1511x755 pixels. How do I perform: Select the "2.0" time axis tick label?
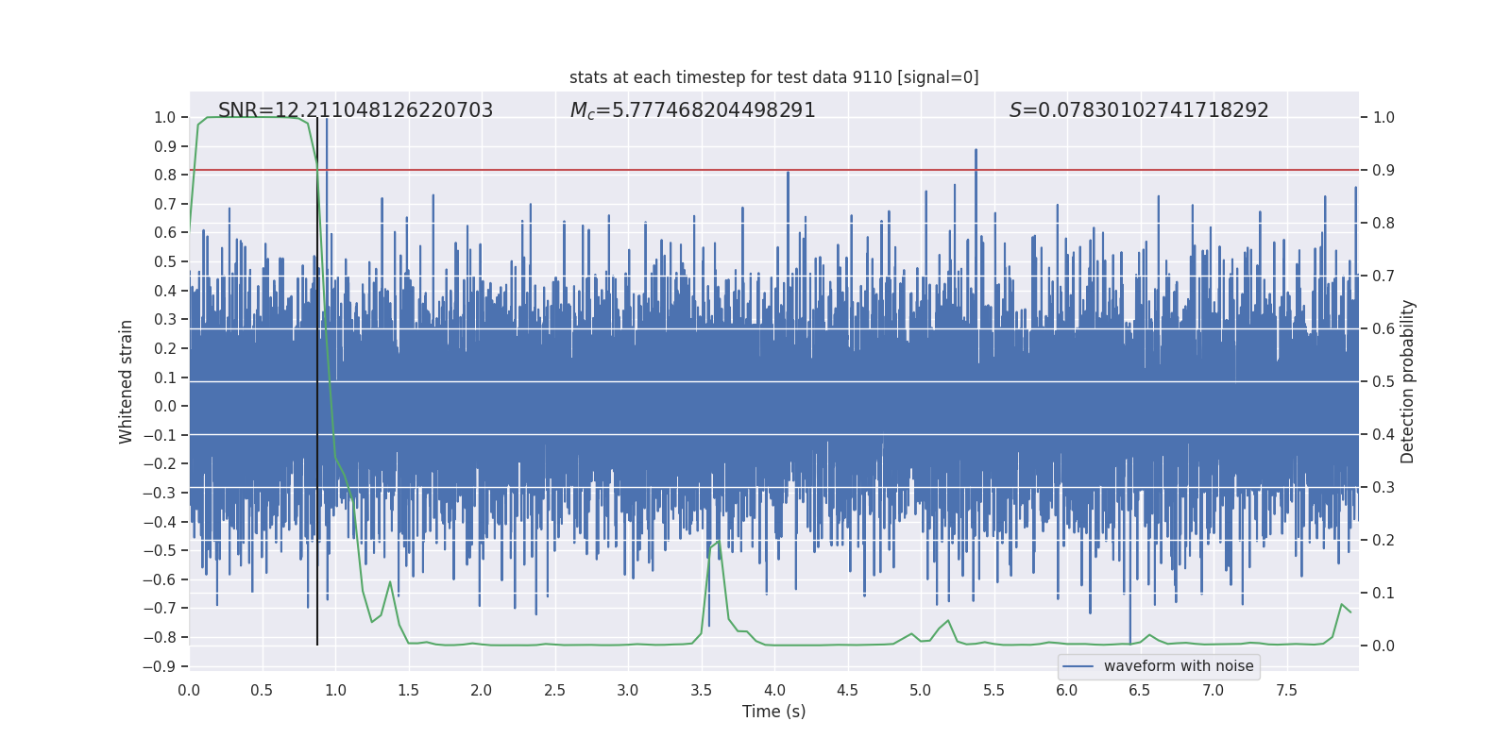[482, 690]
